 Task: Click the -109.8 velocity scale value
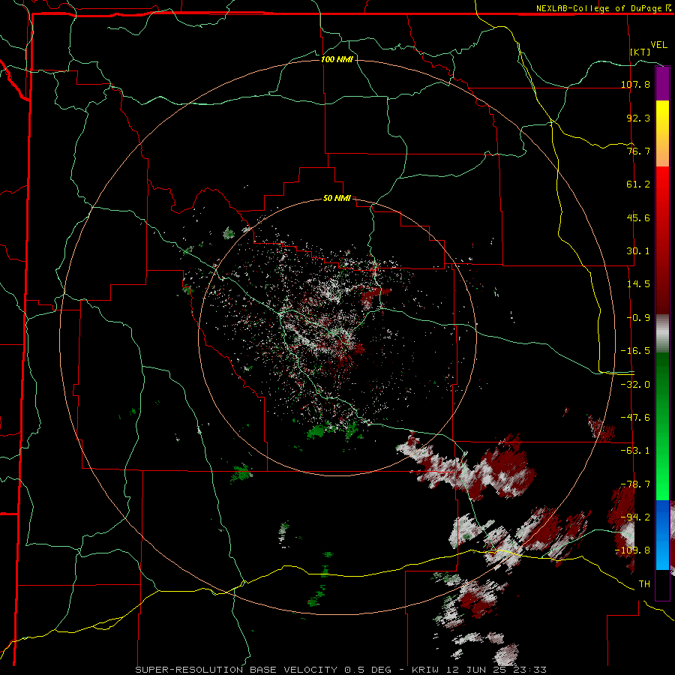point(632,550)
